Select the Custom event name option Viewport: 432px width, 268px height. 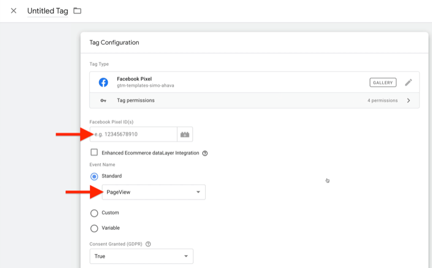[x=94, y=213]
